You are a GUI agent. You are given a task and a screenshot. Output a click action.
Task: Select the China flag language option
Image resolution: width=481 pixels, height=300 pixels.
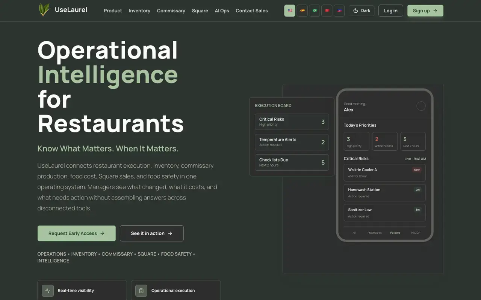point(327,10)
